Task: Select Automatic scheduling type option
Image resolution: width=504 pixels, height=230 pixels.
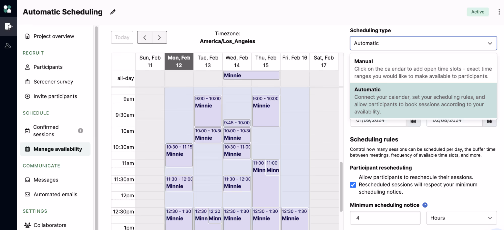Action: tap(423, 100)
